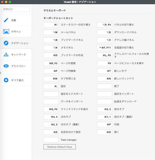The height and width of the screenshot is (160, 155).
Task: Click empty shortcut field for 拡張をダウンロード
Action: (104, 102)
